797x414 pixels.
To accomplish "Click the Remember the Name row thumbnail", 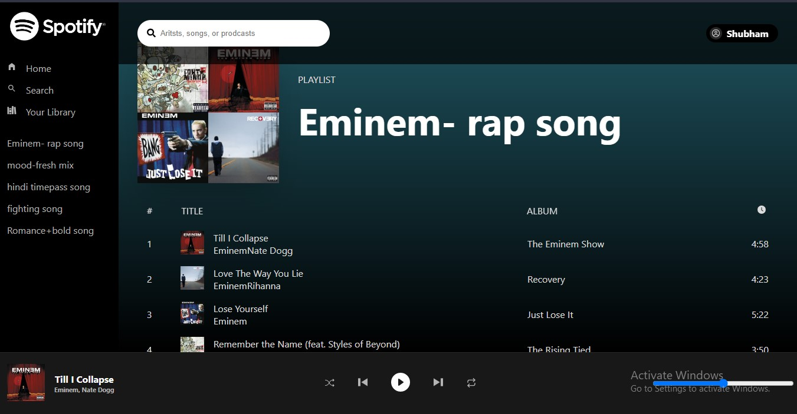I will (x=192, y=345).
